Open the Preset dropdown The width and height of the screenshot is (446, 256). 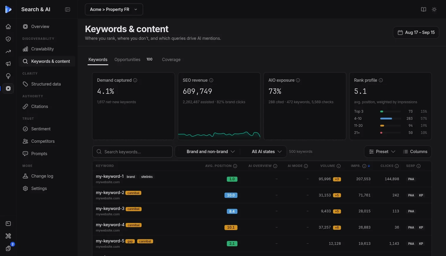tap(382, 152)
